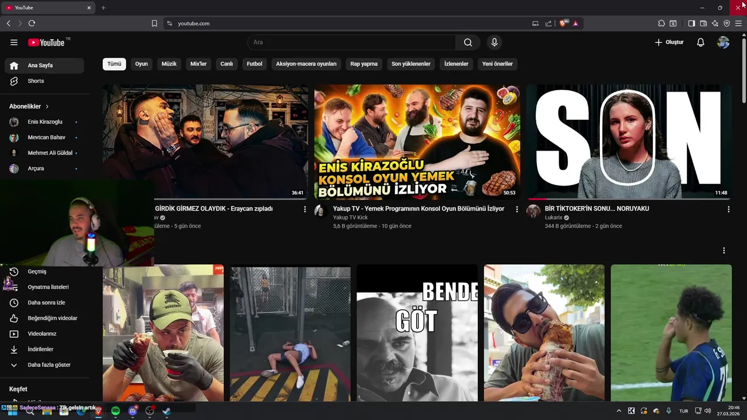This screenshot has width=747, height=420.
Task: Open the account avatar menu
Action: pos(723,43)
